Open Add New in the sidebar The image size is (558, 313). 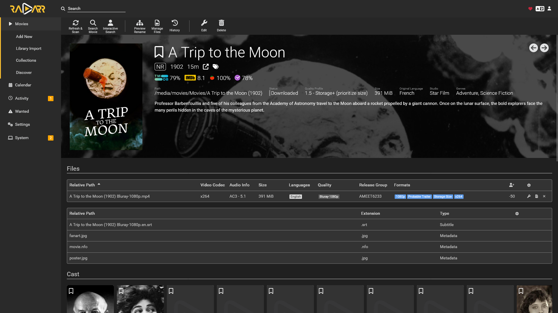[x=31, y=37]
